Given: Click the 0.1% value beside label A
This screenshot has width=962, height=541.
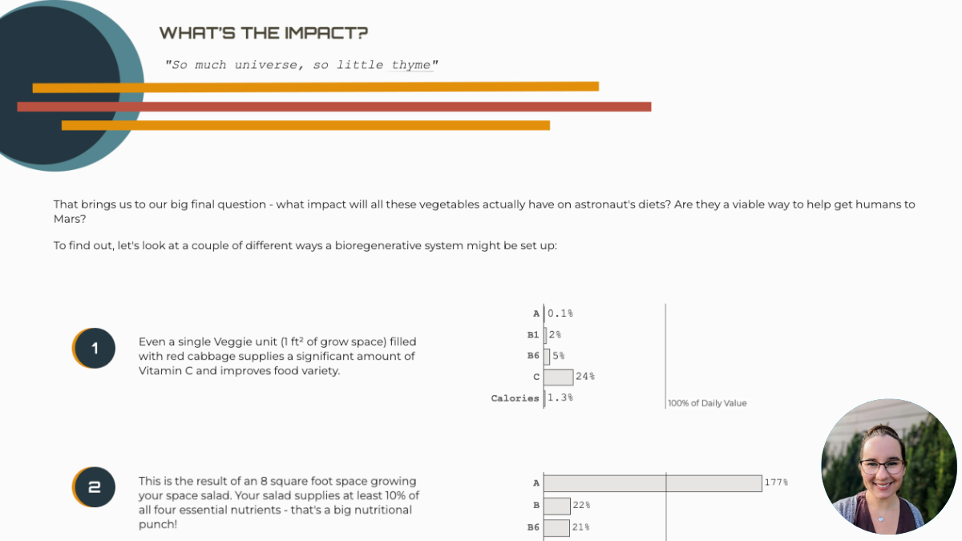Looking at the screenshot, I should (560, 313).
